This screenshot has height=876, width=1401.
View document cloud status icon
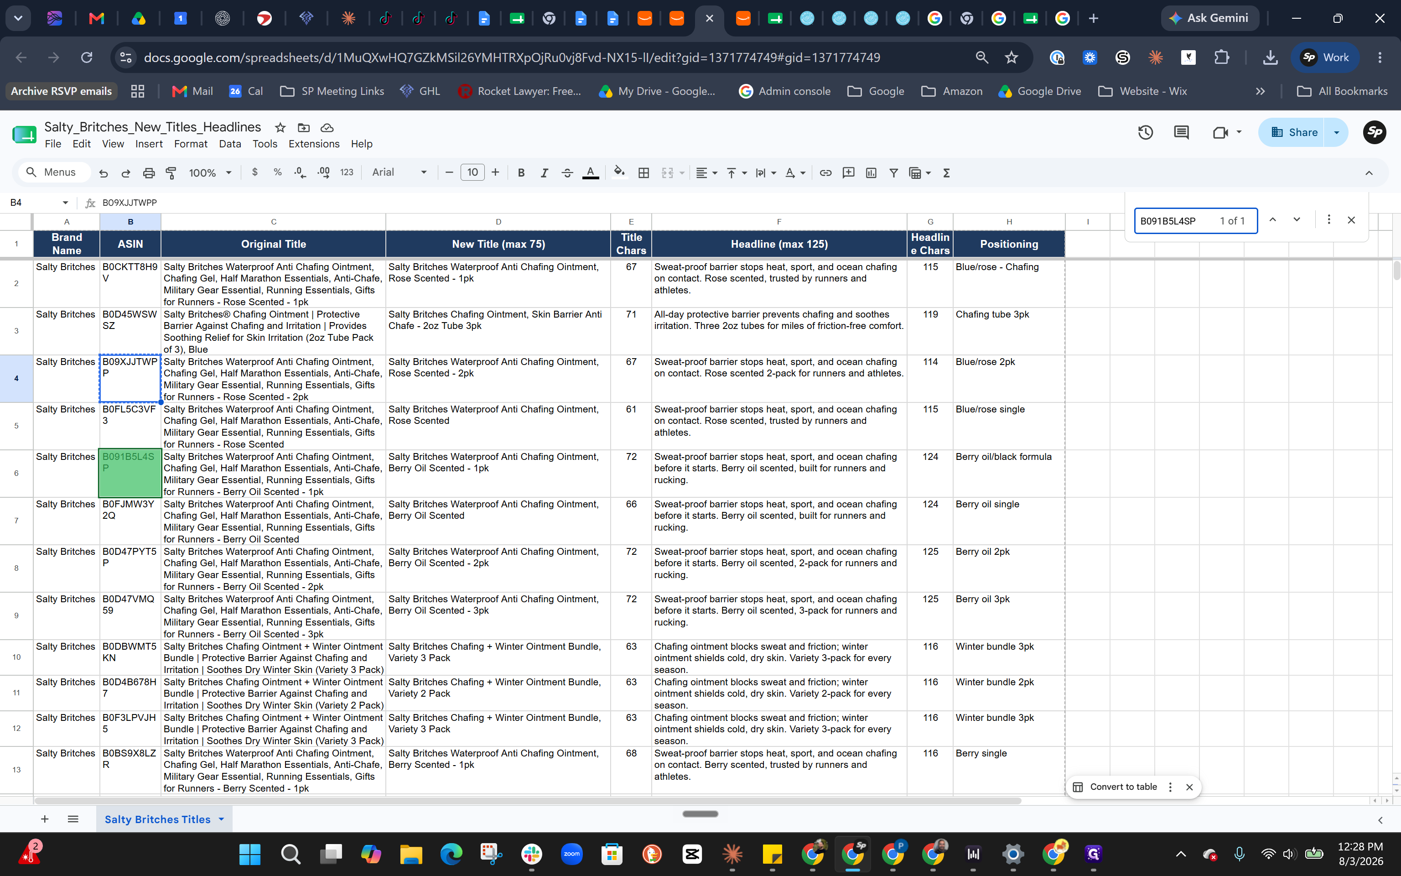coord(327,127)
